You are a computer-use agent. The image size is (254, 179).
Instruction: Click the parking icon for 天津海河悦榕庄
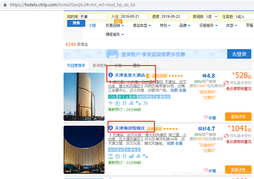pos(118,156)
